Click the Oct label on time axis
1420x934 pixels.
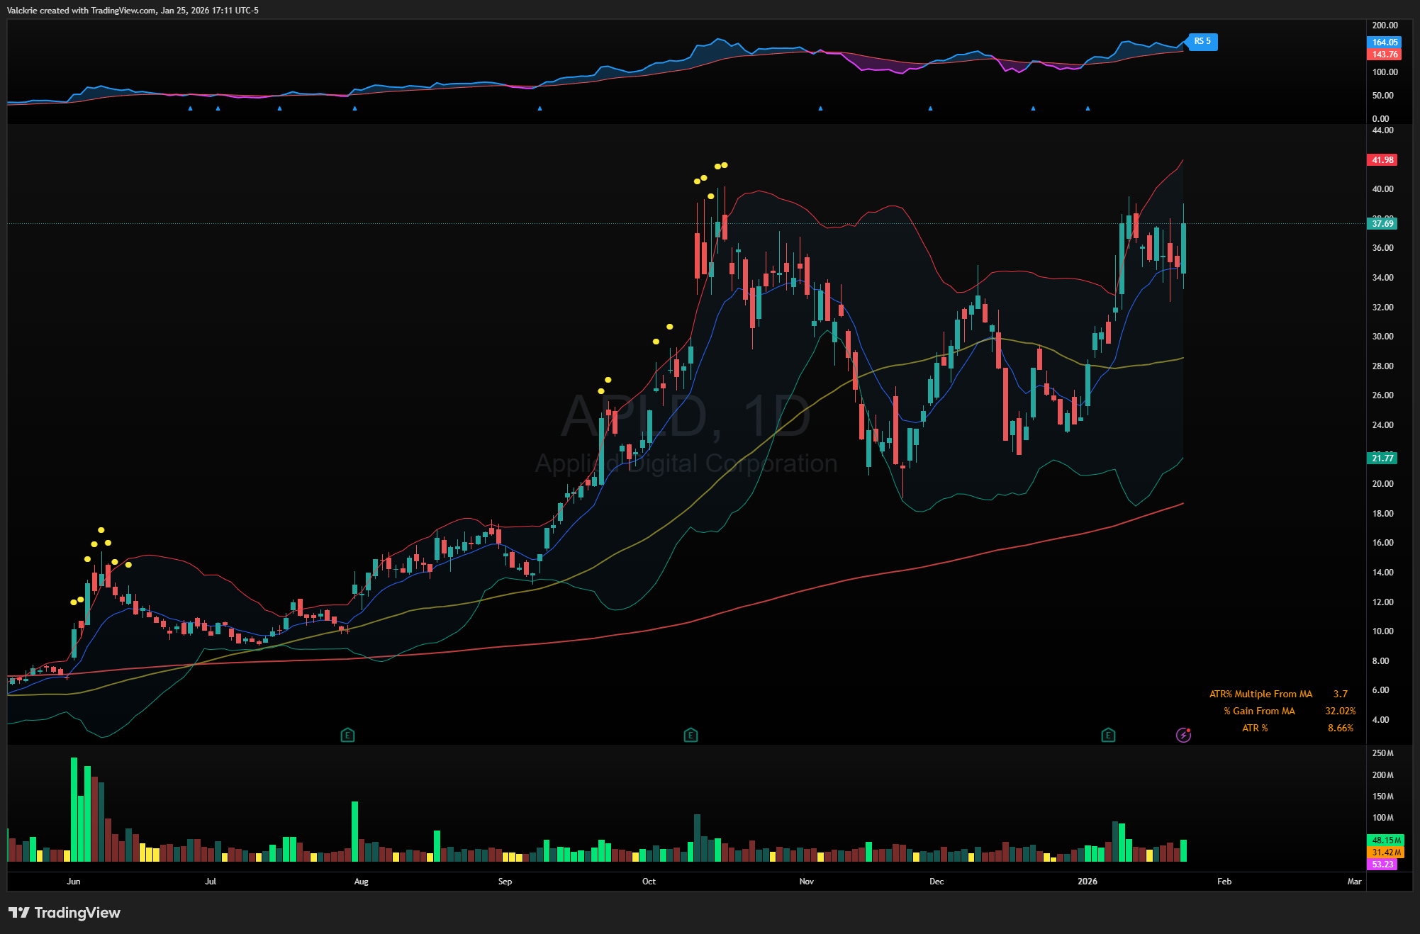pos(649,882)
